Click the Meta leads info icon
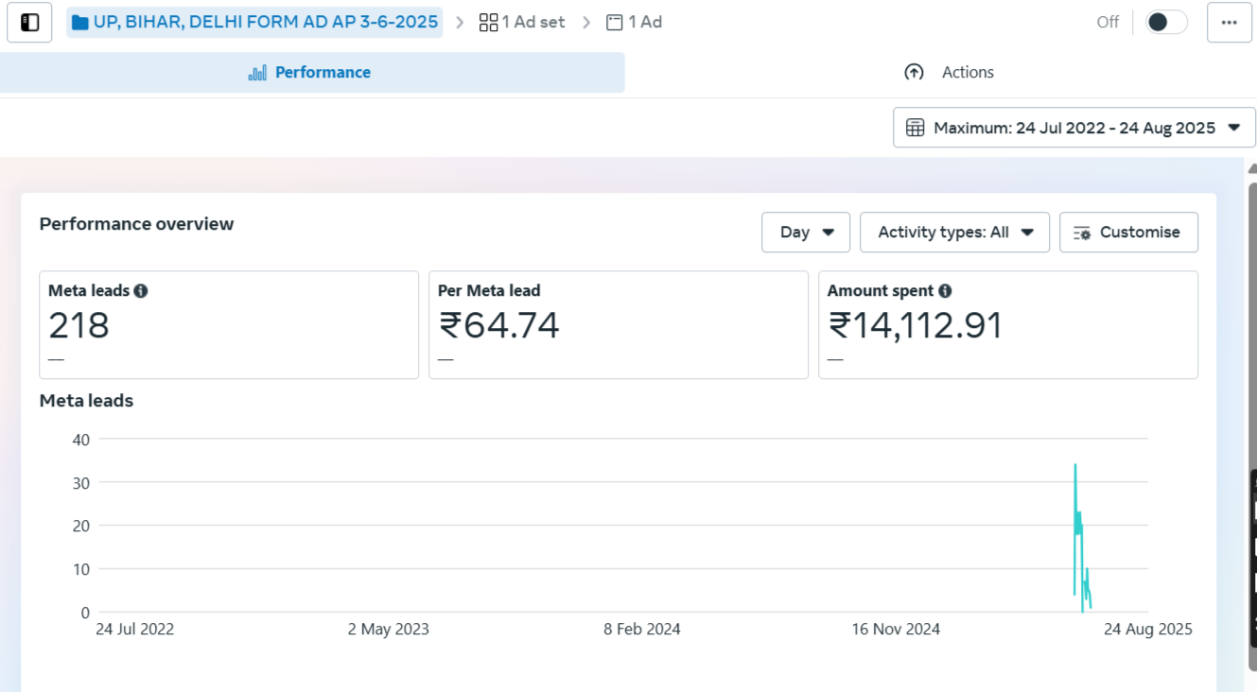1257x692 pixels. pos(141,291)
